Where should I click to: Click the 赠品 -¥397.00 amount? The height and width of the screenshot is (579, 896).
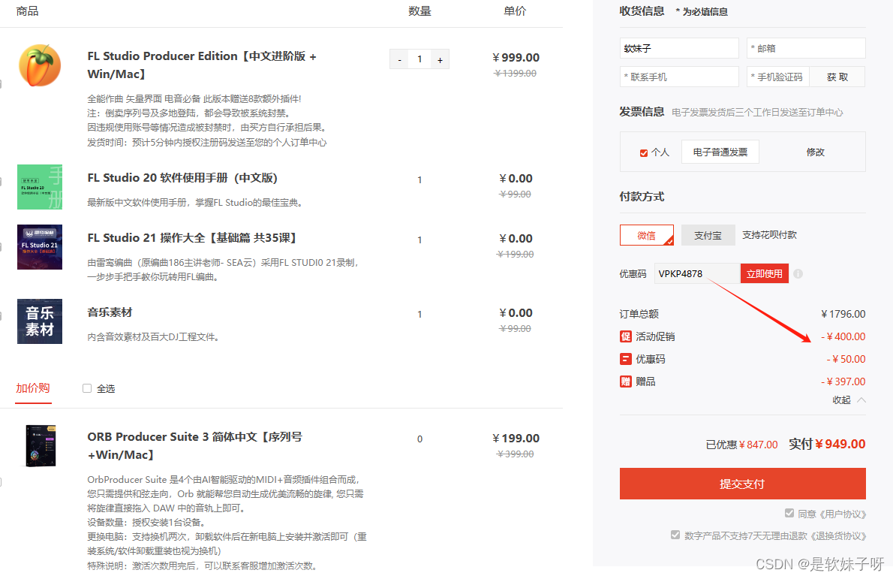click(x=843, y=381)
